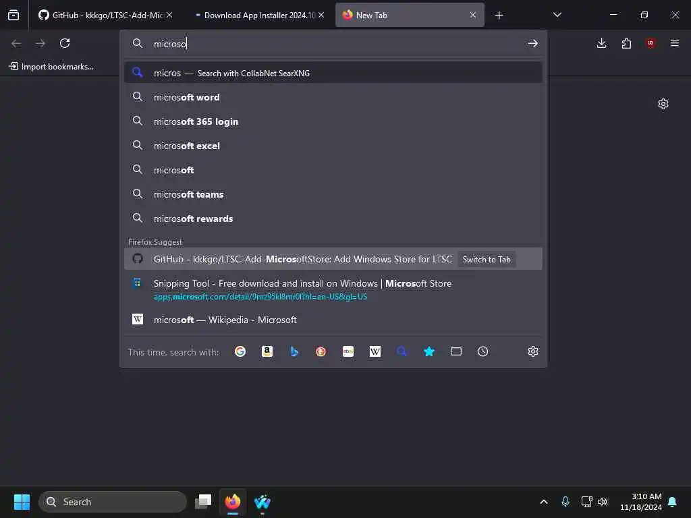Search with eBay icon this time

pos(348,351)
